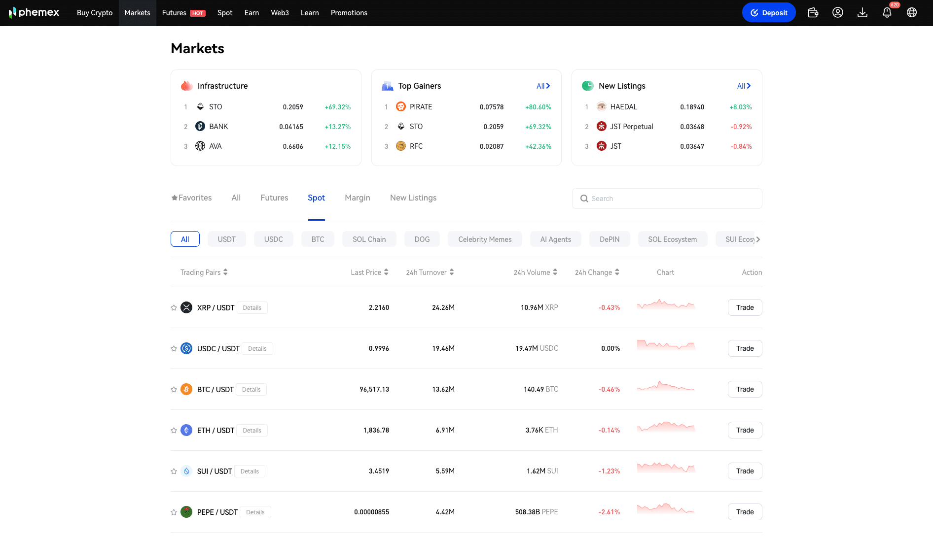Click the BTC coin icon
933x536 pixels.
(186, 389)
